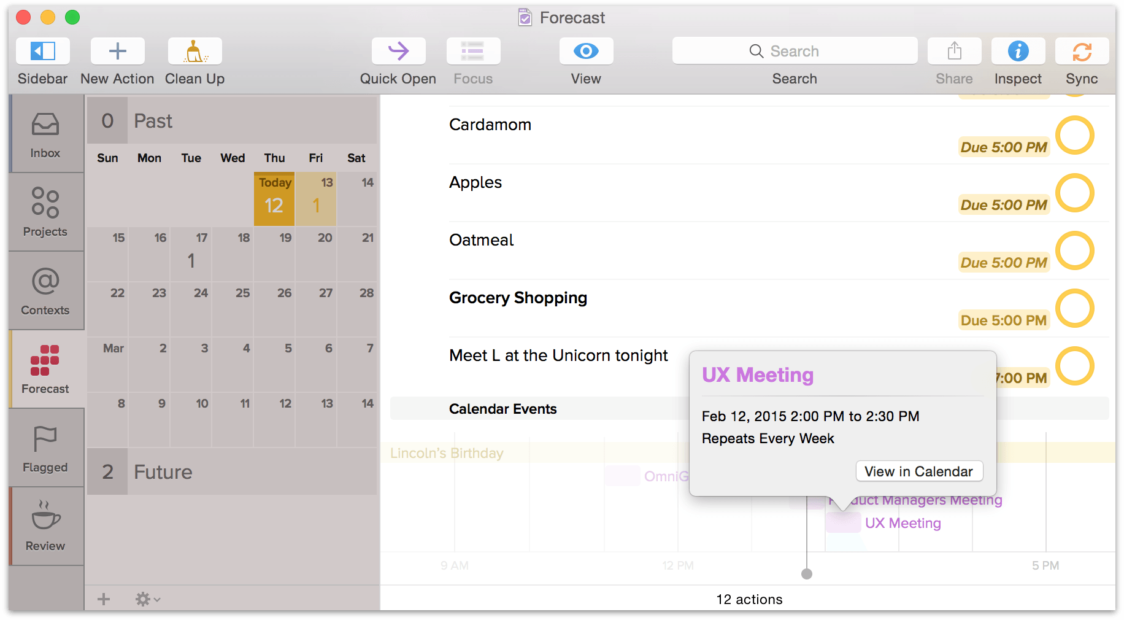The height and width of the screenshot is (620, 1124).
Task: Click Due 5:00 PM badge for Cardamom
Action: (1004, 147)
